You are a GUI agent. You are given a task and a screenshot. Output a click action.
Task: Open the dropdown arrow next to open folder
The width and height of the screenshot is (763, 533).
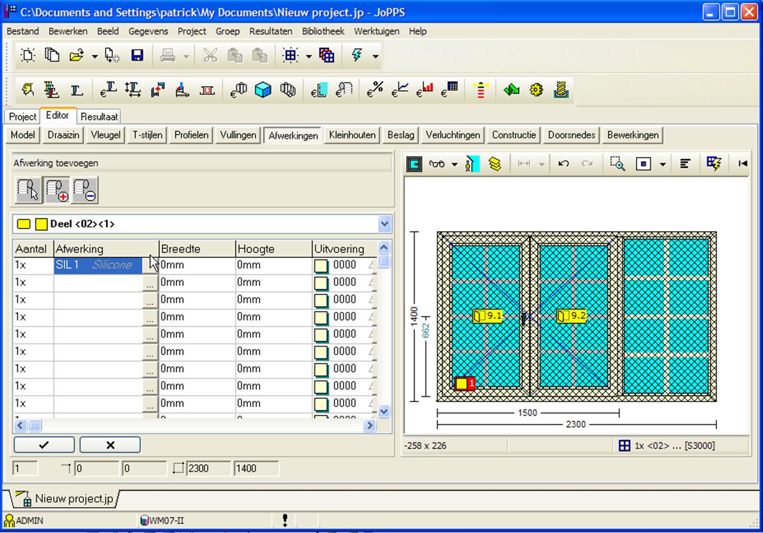click(94, 56)
